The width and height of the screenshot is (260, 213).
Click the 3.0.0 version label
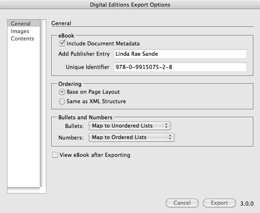coord(247,204)
